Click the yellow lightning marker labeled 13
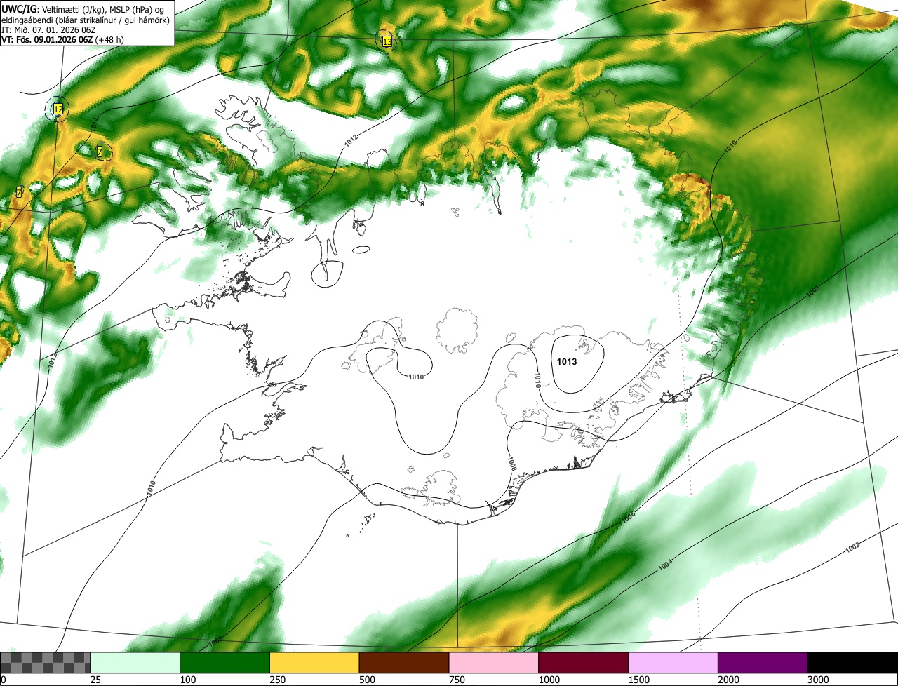The height and width of the screenshot is (686, 898). pos(387,42)
